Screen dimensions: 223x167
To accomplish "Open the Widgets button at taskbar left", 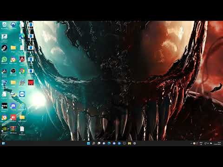I will tap(3, 143).
